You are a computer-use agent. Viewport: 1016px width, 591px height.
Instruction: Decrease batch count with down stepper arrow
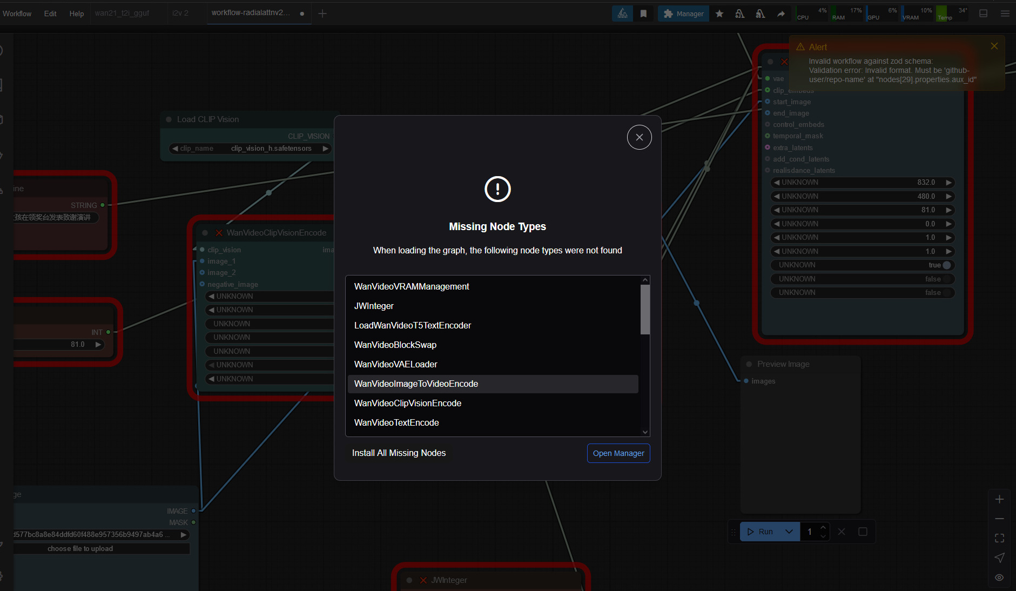coord(823,536)
